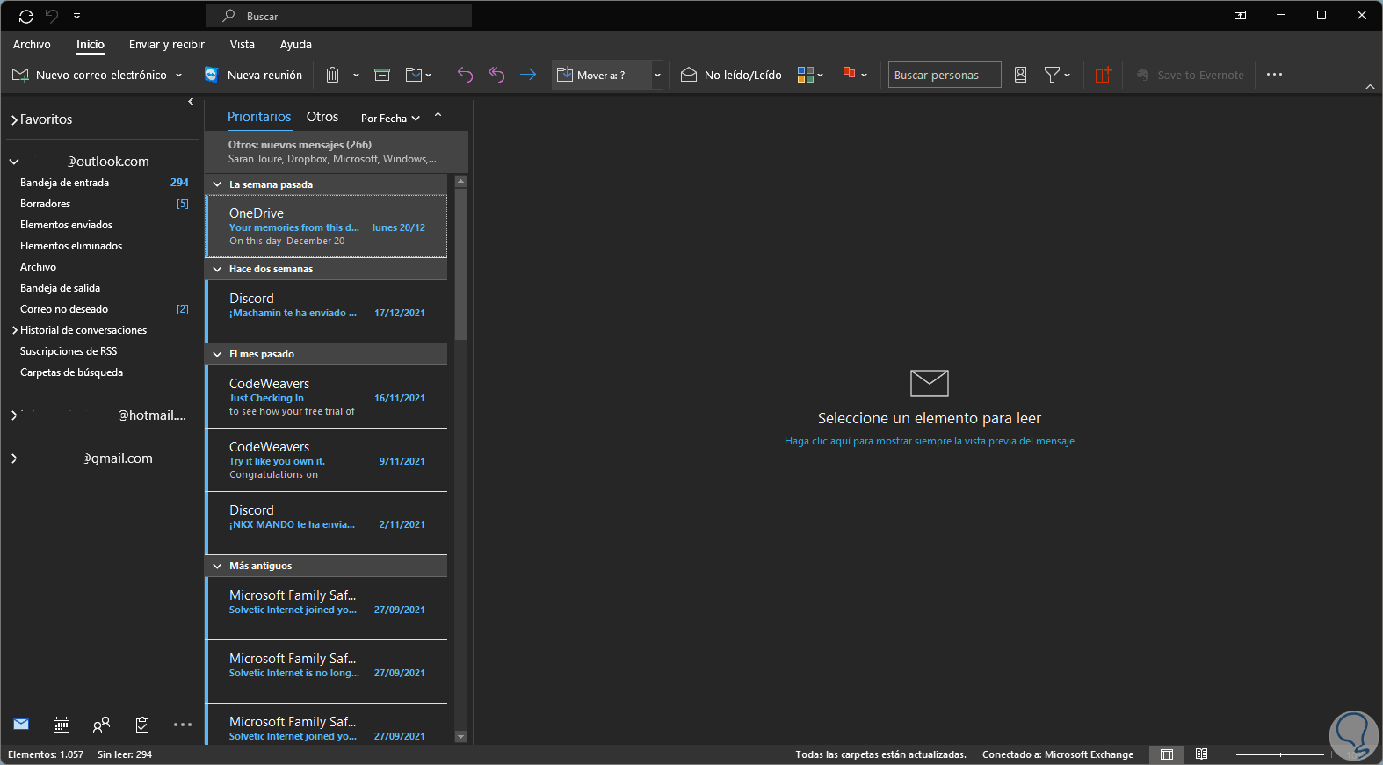The height and width of the screenshot is (765, 1383).
Task: Click the Reply arrow icon
Action: coord(465,75)
